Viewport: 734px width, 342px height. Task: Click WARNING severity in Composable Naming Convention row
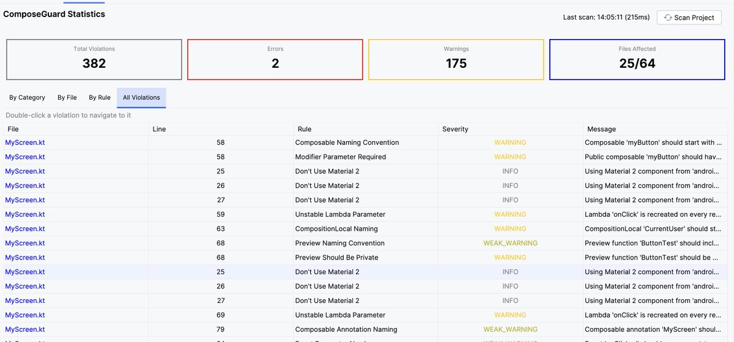pyautogui.click(x=510, y=142)
